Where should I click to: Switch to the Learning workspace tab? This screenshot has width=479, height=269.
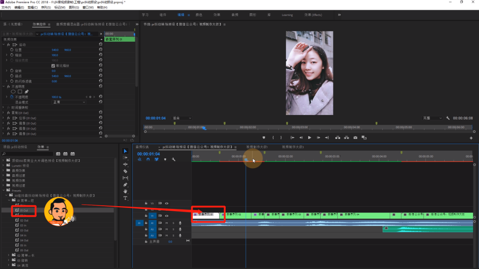coord(287,15)
